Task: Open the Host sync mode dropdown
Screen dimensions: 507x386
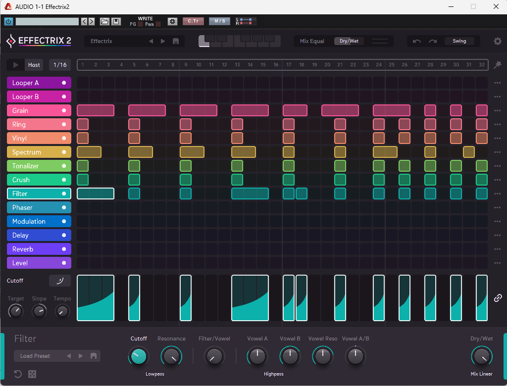Action: (34, 65)
